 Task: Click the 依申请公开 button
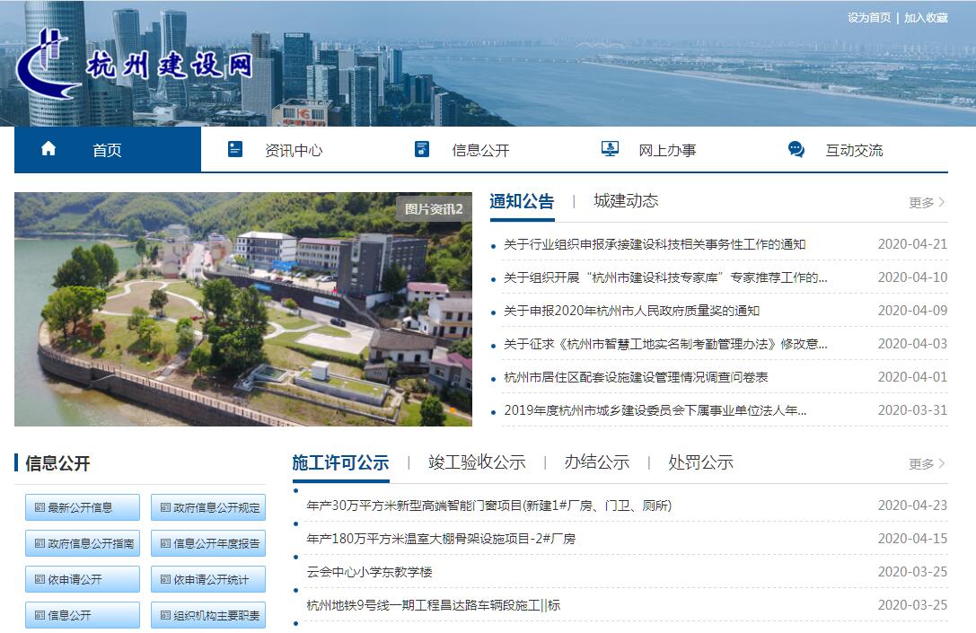tap(83, 579)
